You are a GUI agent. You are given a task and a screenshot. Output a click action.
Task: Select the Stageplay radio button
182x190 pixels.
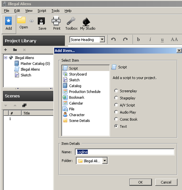[x=116, y=98]
